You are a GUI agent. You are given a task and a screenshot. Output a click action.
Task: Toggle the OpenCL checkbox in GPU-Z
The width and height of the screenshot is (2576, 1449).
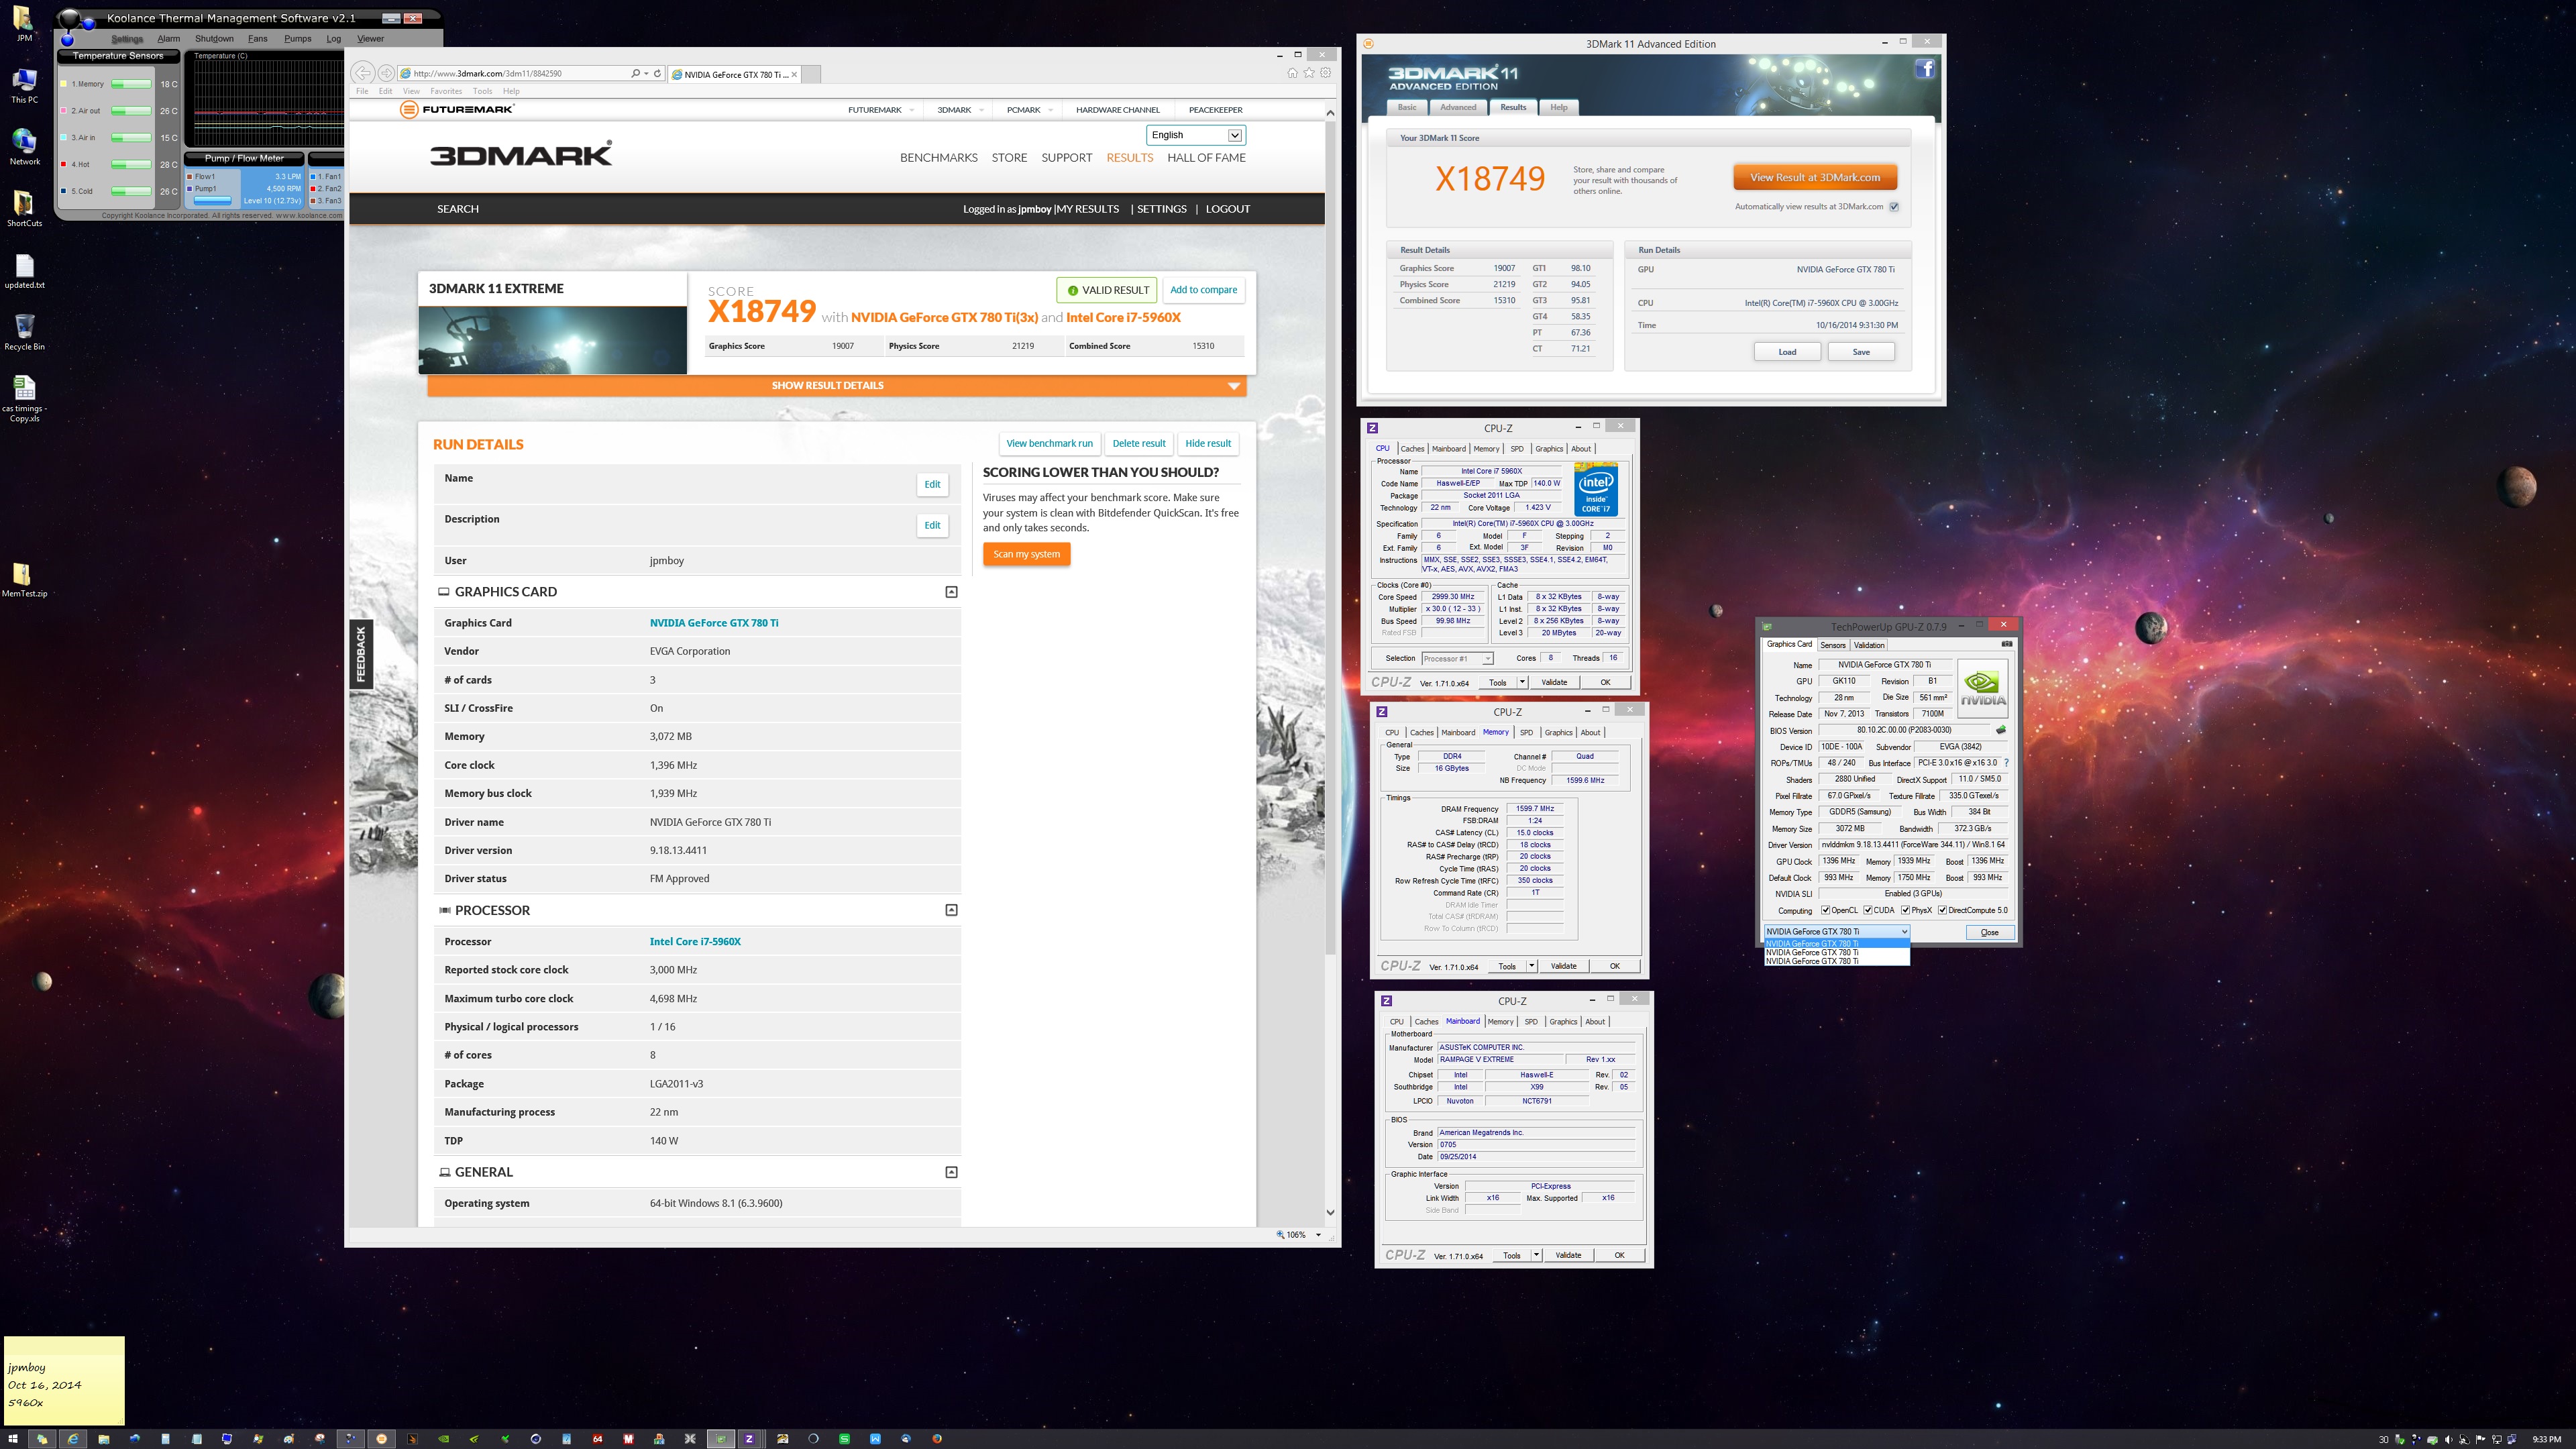click(1826, 910)
